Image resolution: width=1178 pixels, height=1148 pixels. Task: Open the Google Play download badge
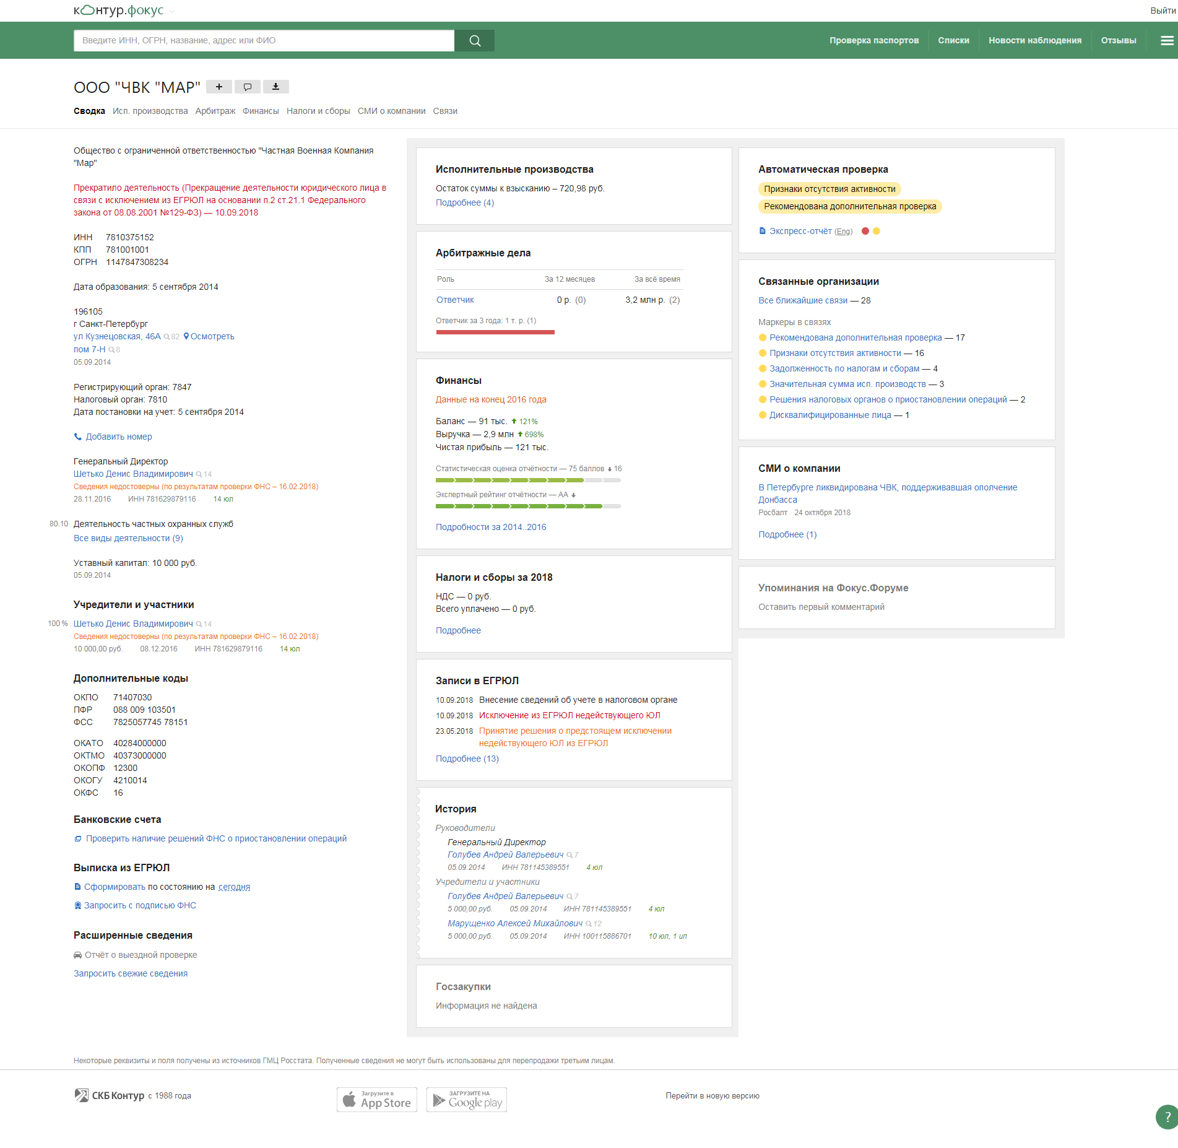click(x=467, y=1100)
